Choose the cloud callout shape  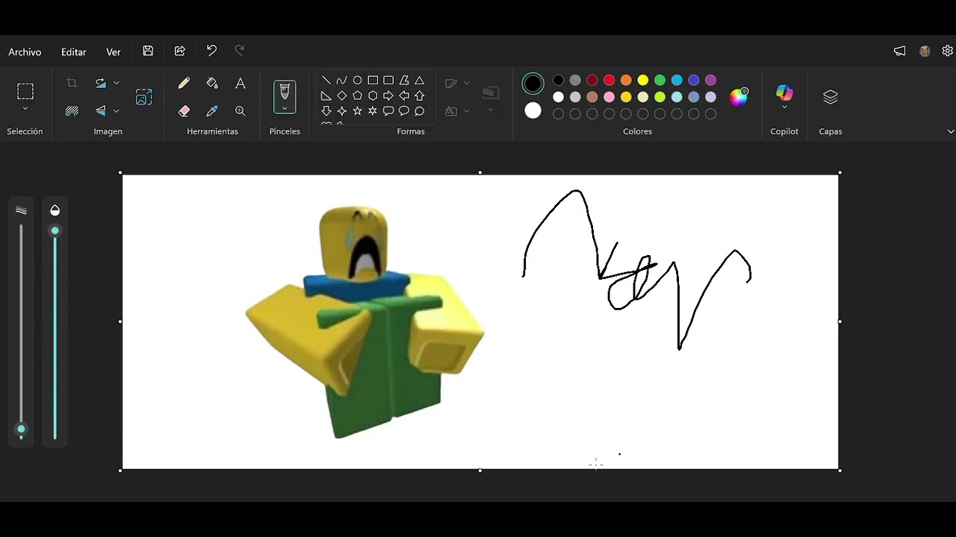pyautogui.click(x=420, y=111)
